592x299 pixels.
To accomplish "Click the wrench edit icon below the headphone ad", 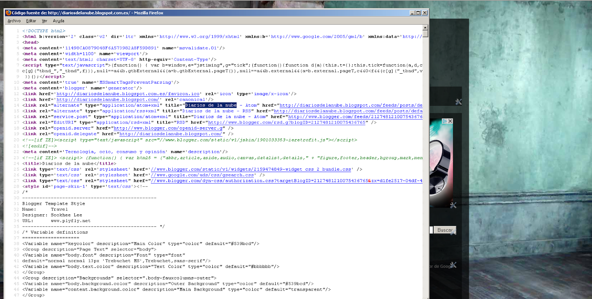I will click(x=453, y=205).
